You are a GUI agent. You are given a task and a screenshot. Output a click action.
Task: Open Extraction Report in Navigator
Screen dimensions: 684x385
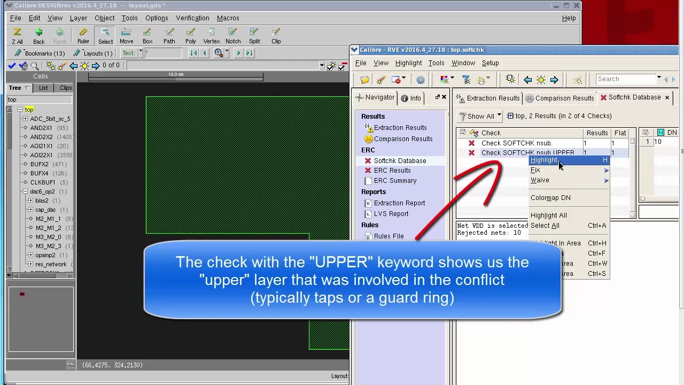click(x=399, y=203)
